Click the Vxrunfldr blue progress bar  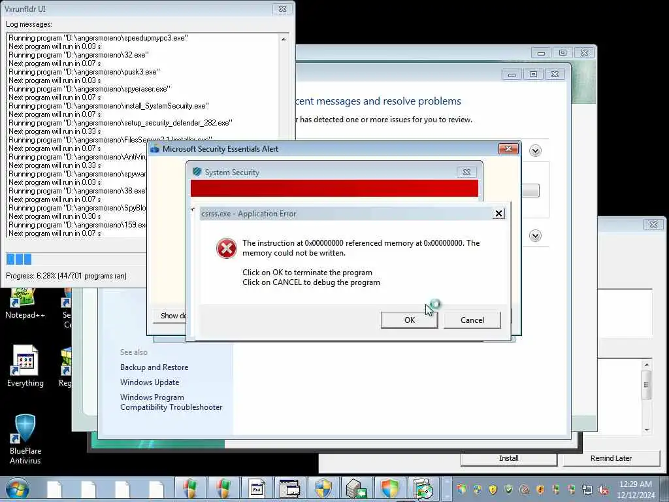click(x=19, y=259)
